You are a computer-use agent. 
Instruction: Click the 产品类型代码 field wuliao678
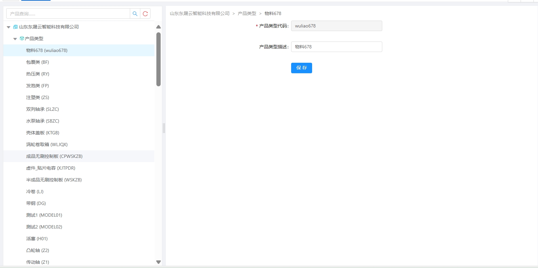click(336, 26)
